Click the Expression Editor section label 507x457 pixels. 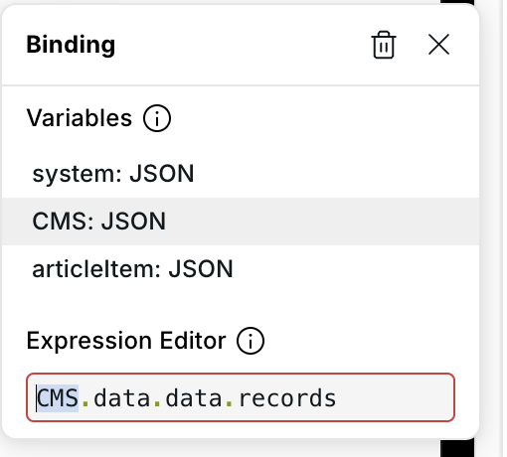tap(126, 341)
